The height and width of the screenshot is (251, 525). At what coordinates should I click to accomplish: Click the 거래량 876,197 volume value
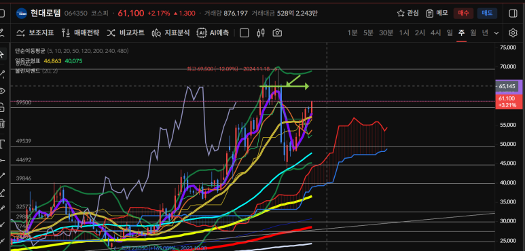(x=236, y=14)
